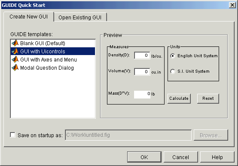Click OK to confirm
The image size is (238, 166).
pyautogui.click(x=144, y=157)
